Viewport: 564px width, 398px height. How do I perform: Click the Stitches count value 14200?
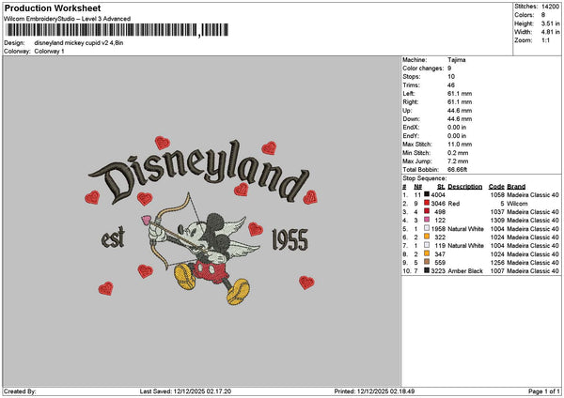551,6
